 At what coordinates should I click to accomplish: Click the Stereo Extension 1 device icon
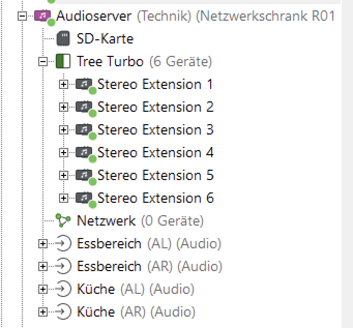[x=83, y=84]
